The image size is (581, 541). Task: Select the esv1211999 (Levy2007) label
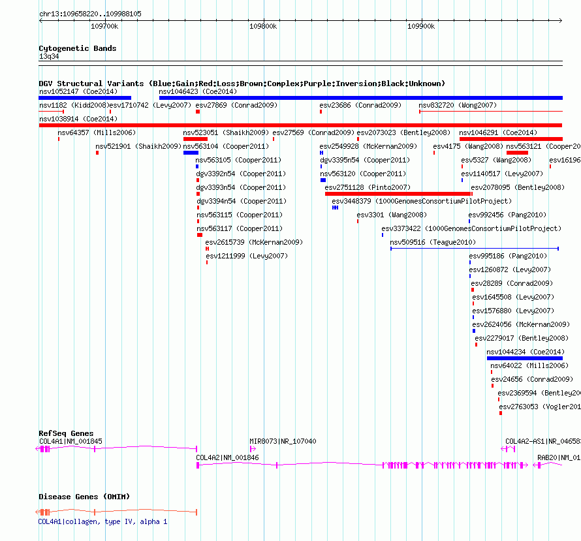247,256
